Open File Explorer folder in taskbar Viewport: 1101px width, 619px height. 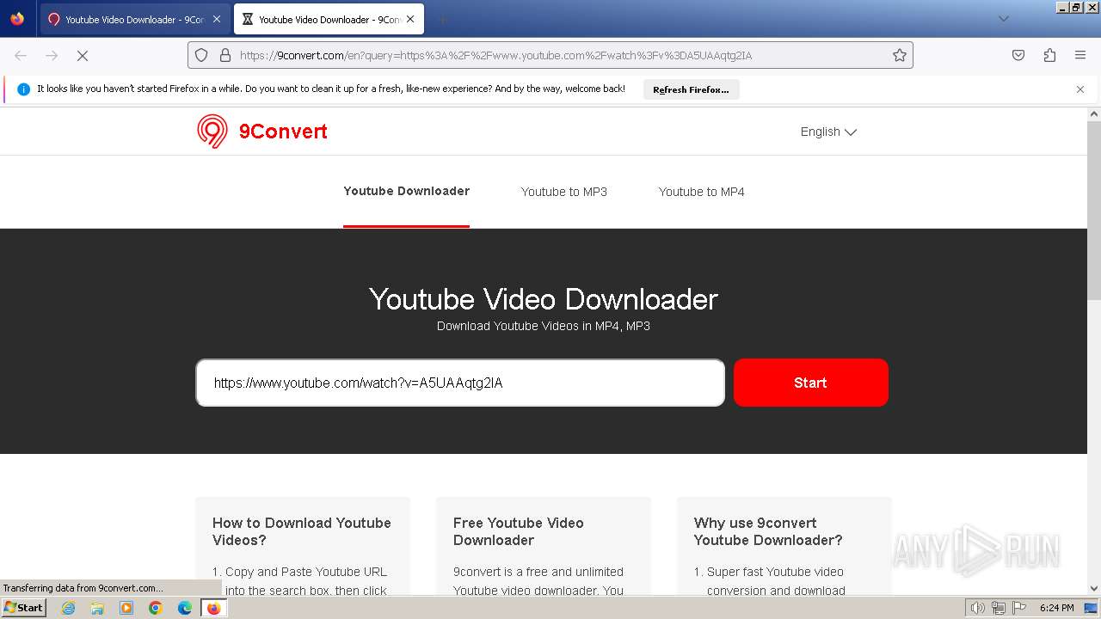[x=97, y=608]
